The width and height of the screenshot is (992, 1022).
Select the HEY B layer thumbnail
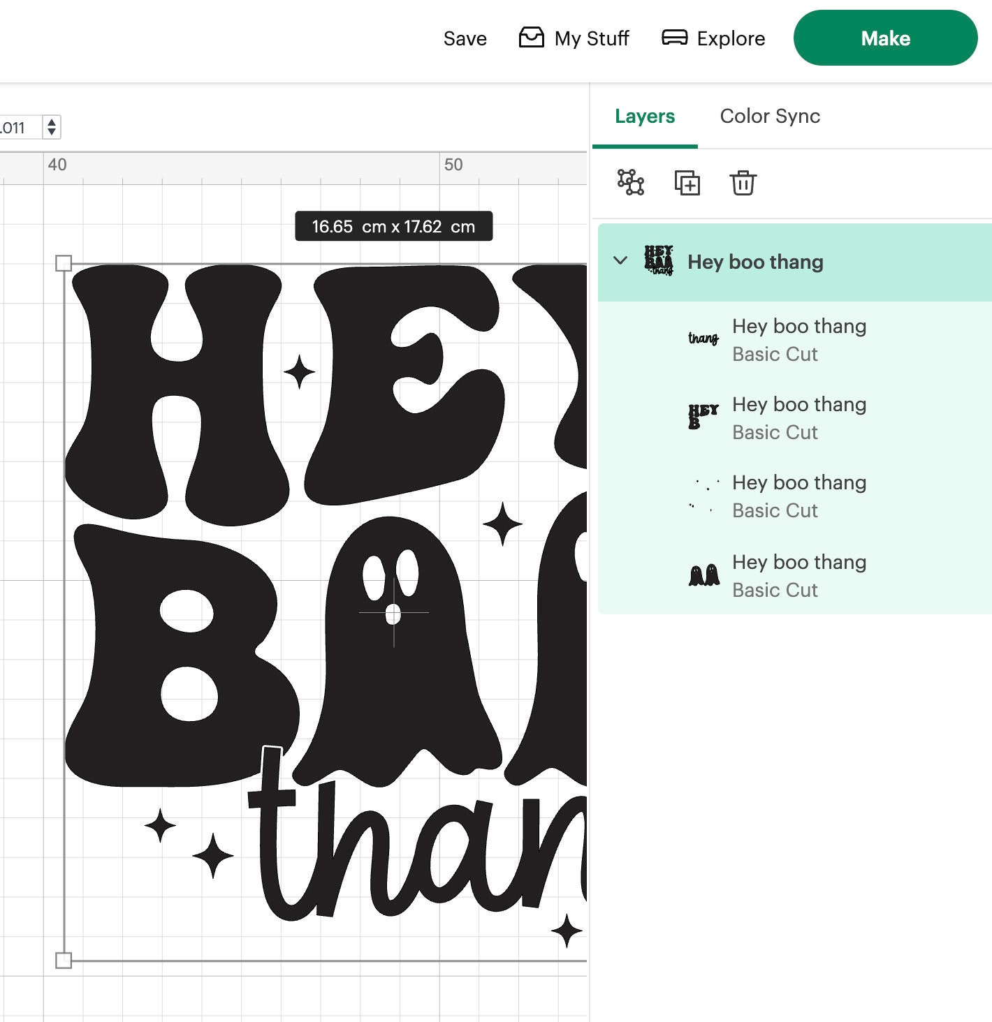coord(703,417)
